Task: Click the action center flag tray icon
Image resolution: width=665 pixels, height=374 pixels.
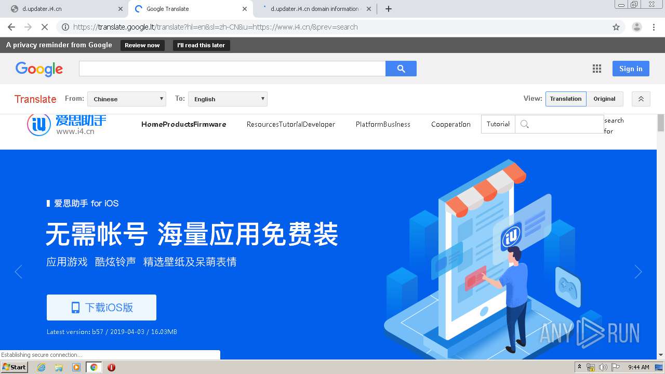Action: click(616, 367)
